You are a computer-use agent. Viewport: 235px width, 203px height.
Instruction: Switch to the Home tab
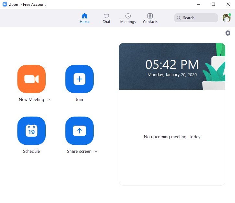tap(85, 18)
